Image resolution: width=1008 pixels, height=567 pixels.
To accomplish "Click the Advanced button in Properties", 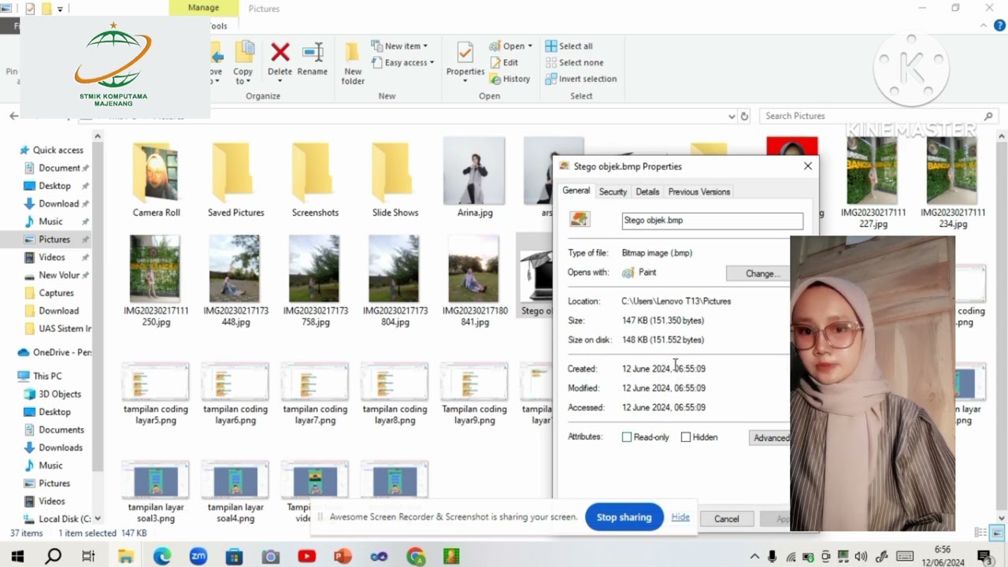I will (770, 438).
